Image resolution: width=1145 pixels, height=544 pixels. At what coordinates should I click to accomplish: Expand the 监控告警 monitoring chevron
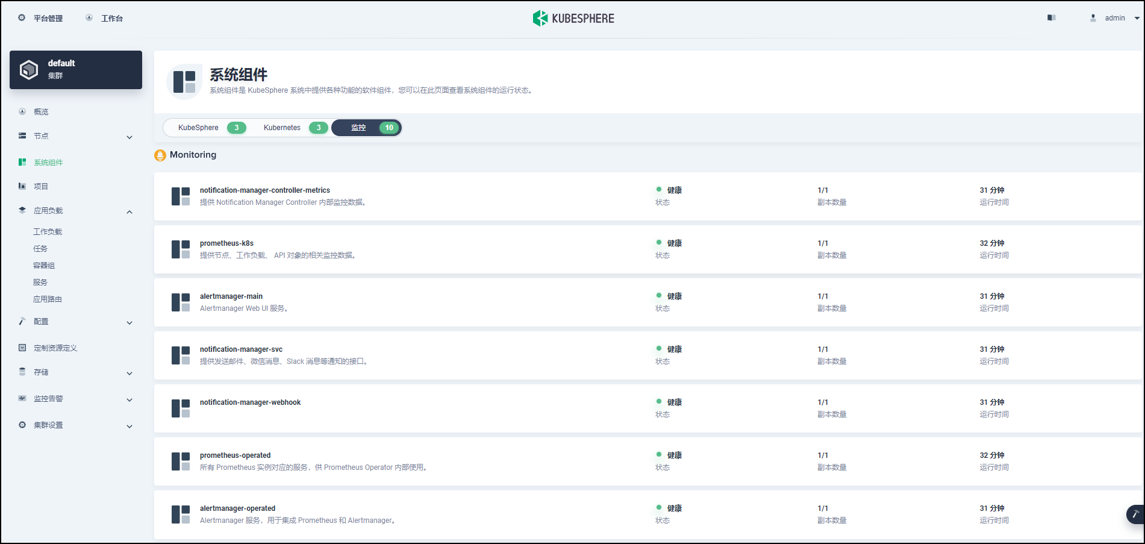tap(129, 400)
